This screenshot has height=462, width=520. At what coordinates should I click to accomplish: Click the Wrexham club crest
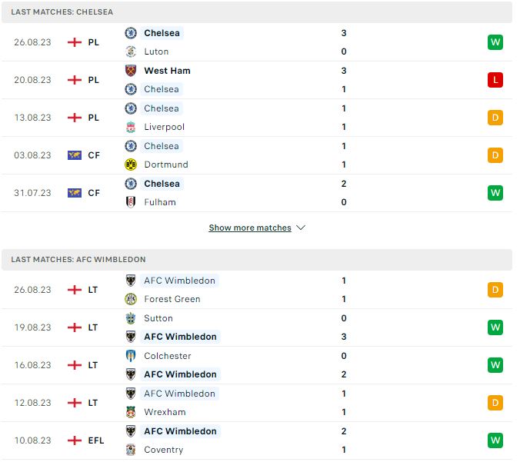tap(131, 412)
